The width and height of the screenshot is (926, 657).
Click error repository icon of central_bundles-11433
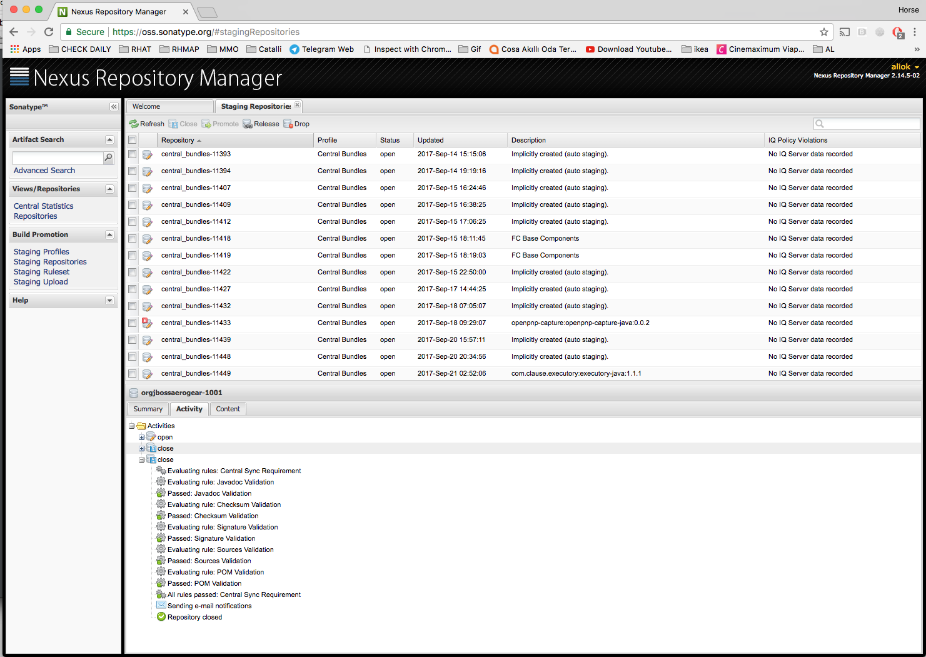pos(147,323)
